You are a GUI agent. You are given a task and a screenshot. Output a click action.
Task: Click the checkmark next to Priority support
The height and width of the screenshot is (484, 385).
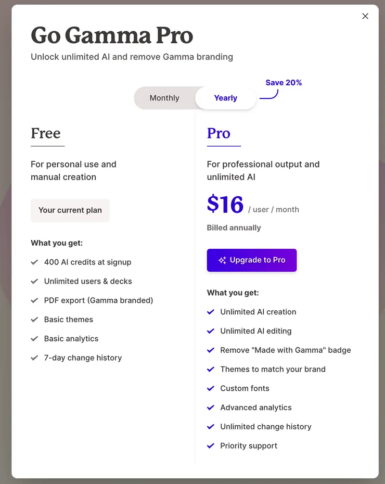tap(211, 445)
